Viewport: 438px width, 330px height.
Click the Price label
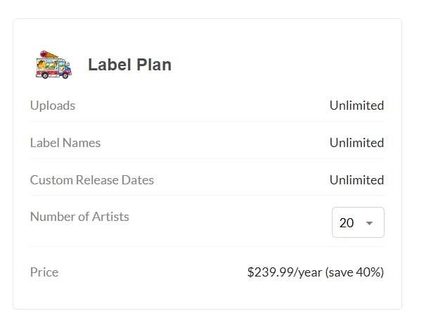click(x=44, y=272)
